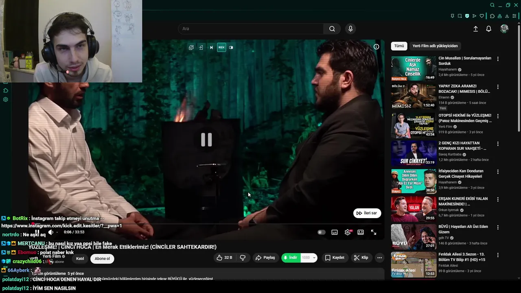Image resolution: width=521 pixels, height=293 pixels.
Task: Activate voice search microphone
Action: pos(350,28)
